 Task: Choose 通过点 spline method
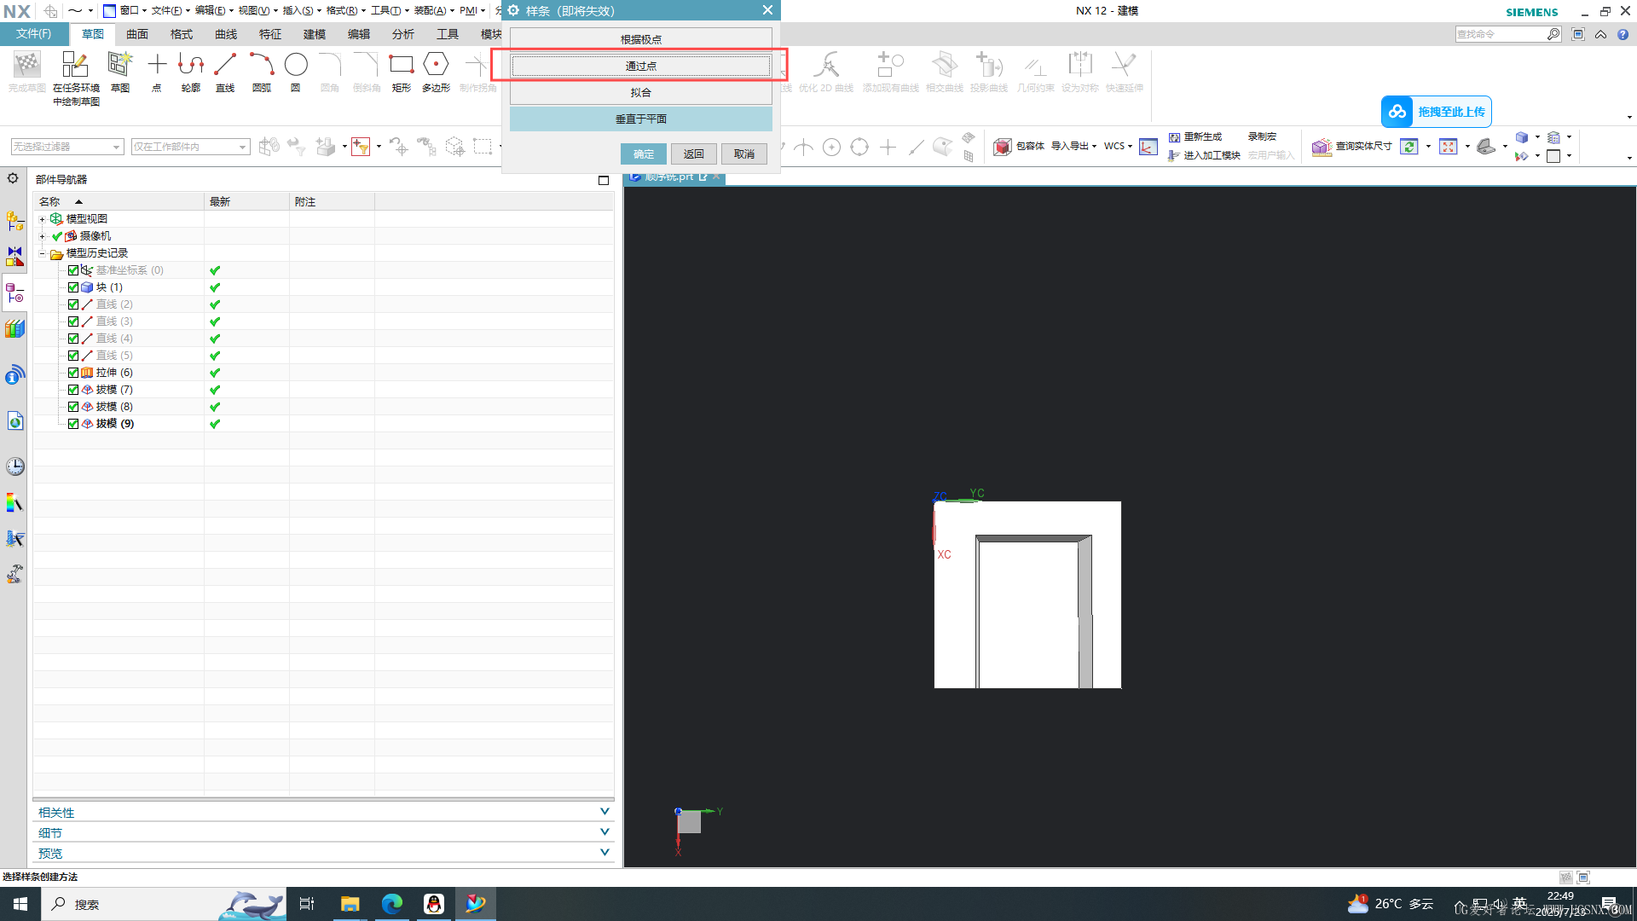(641, 66)
